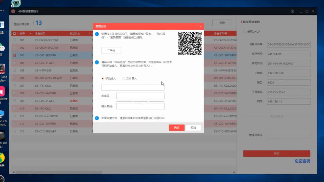Click the QR code image in the dialog
Screen dimensions: 324x182
[190, 43]
